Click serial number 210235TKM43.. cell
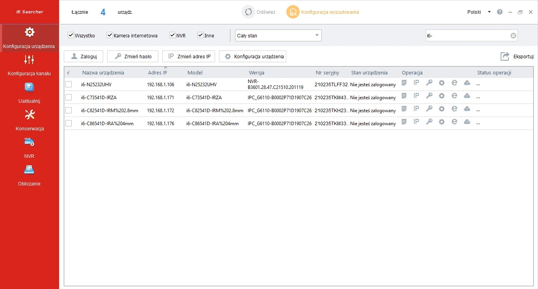538x289 pixels. (332, 98)
